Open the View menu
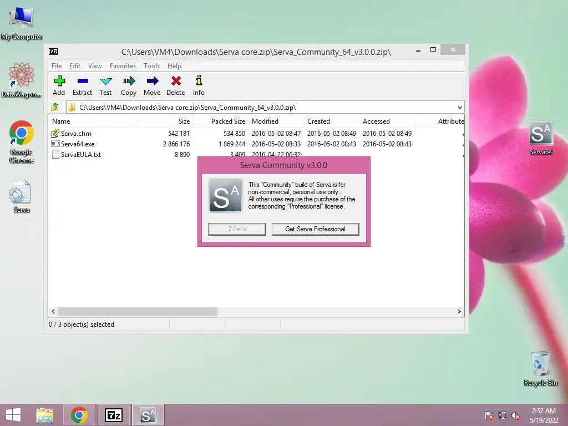 (95, 66)
